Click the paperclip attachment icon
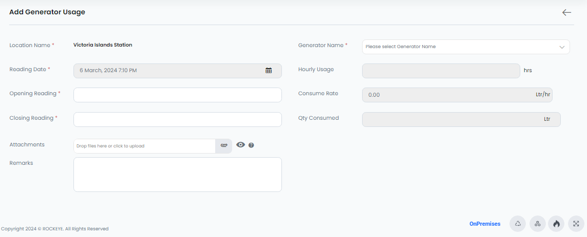 pyautogui.click(x=223, y=146)
